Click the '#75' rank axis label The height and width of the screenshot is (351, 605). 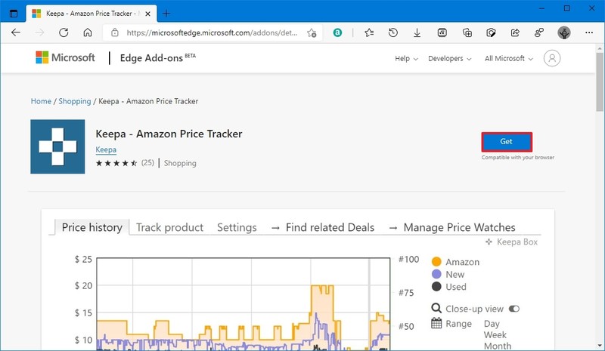coord(406,293)
